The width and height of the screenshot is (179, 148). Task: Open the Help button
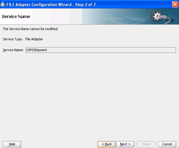12,144
